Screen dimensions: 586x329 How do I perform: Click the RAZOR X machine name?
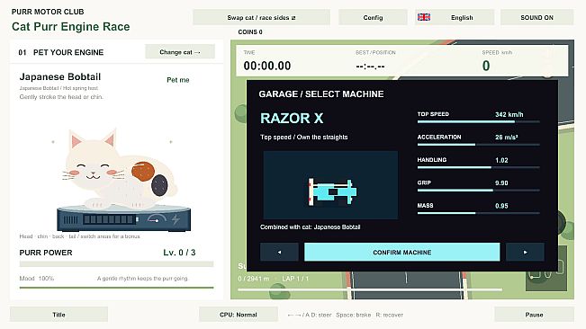292,119
